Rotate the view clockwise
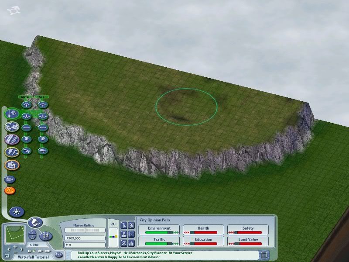349x262 pixels. [21, 249]
